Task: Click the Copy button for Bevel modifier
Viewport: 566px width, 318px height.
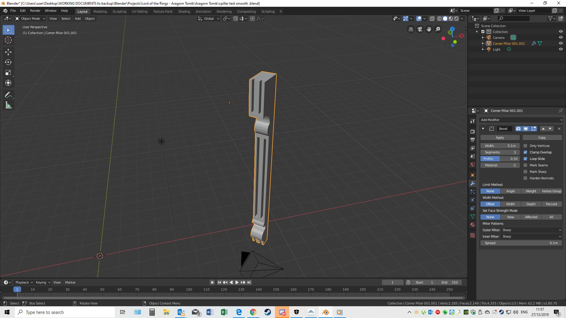Action: (x=542, y=138)
